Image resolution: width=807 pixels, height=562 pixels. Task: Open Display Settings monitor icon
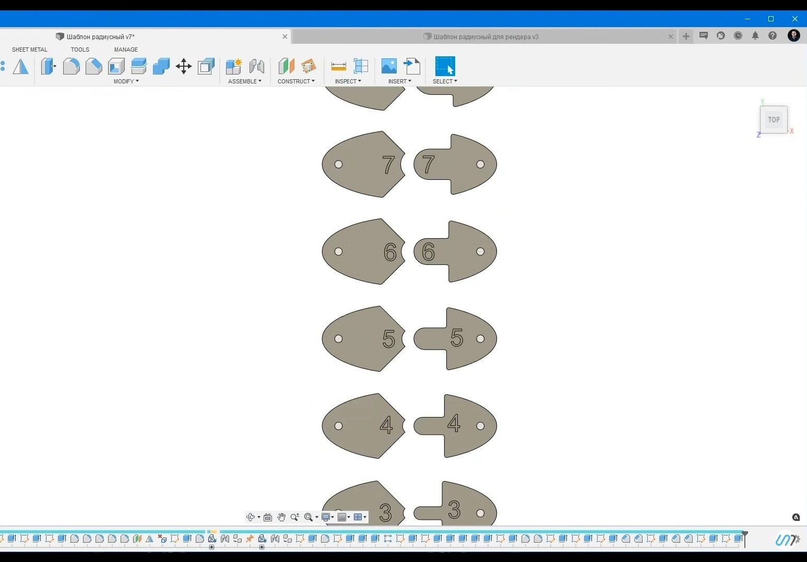(326, 517)
